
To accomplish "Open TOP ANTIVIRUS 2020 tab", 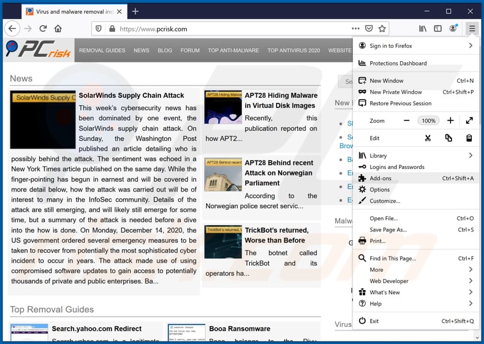I will 293,50.
